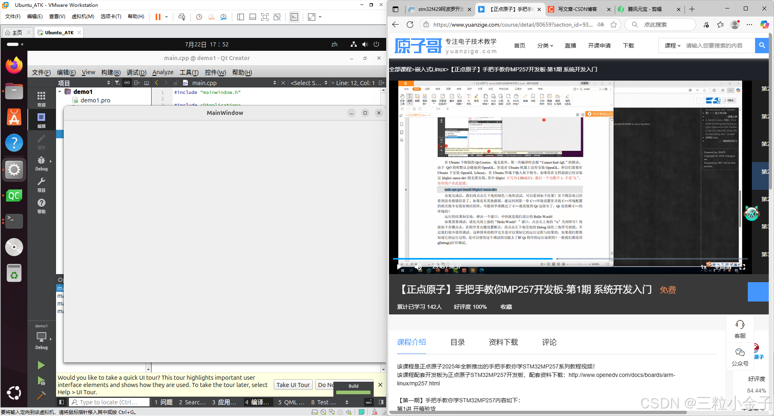
Task: Collapse the demo1 project tree node
Action: click(60, 92)
